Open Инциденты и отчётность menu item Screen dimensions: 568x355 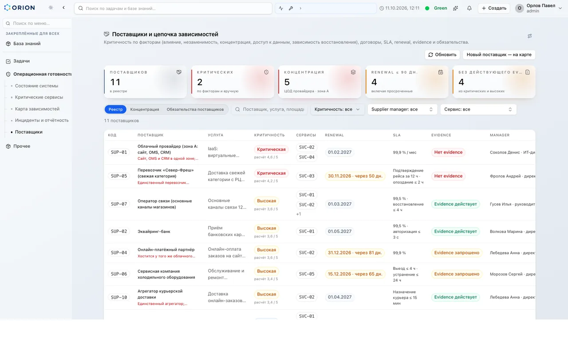click(x=42, y=120)
